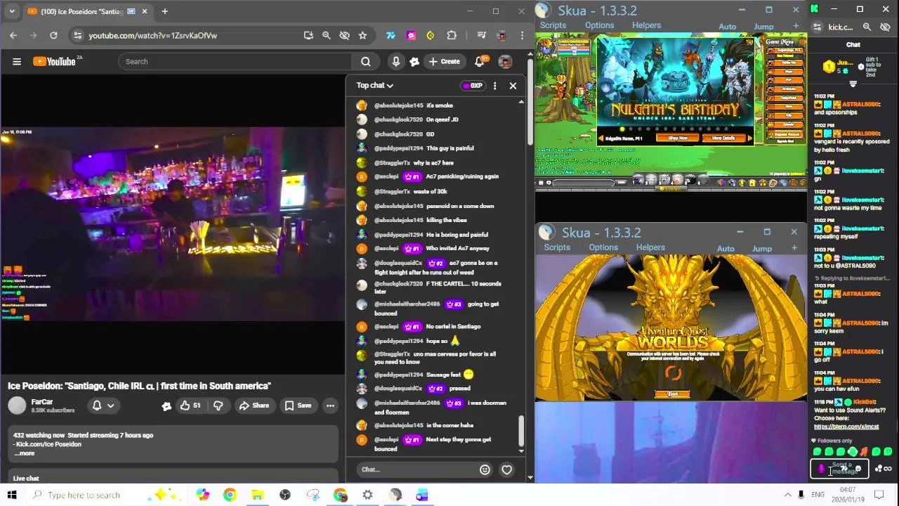This screenshot has height=506, width=899.
Task: Click the plus button in lower Skua window
Action: click(x=794, y=248)
